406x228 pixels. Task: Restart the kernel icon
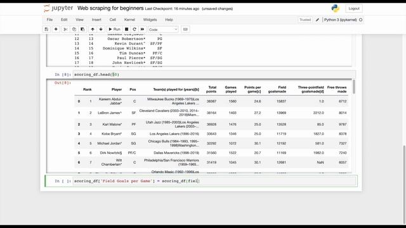[x=134, y=30]
